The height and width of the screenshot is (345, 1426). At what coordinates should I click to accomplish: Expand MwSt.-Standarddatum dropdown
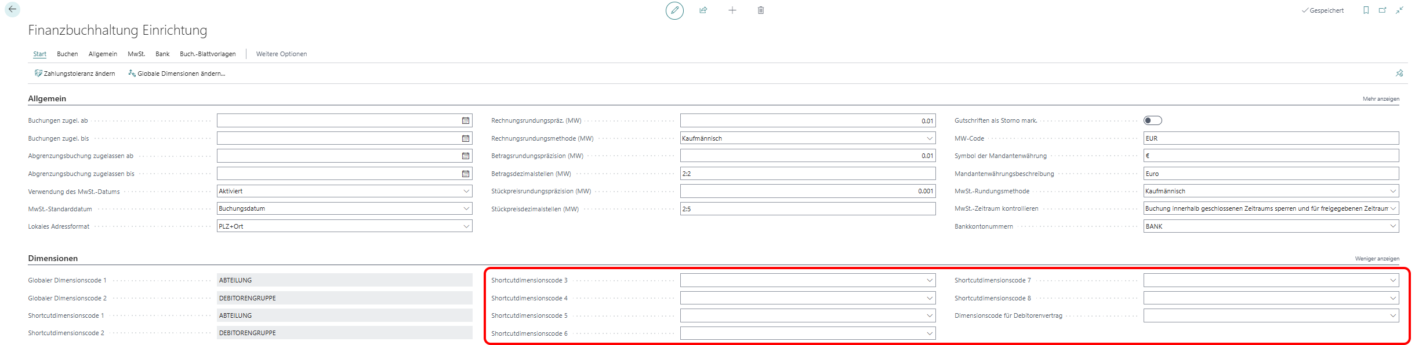coord(466,208)
